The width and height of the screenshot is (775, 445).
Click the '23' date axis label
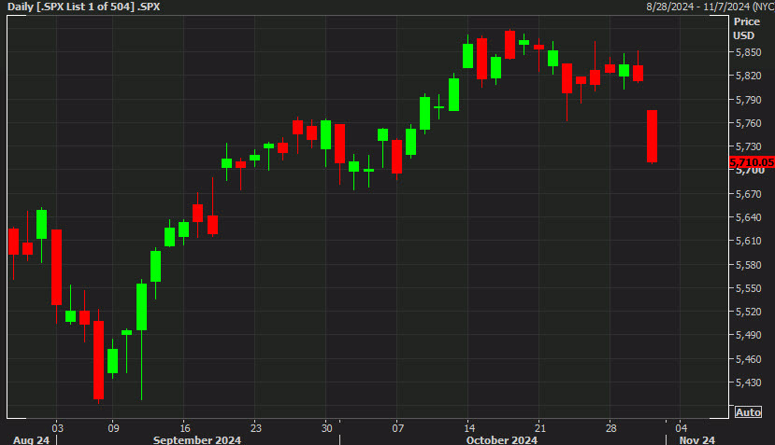[255, 428]
